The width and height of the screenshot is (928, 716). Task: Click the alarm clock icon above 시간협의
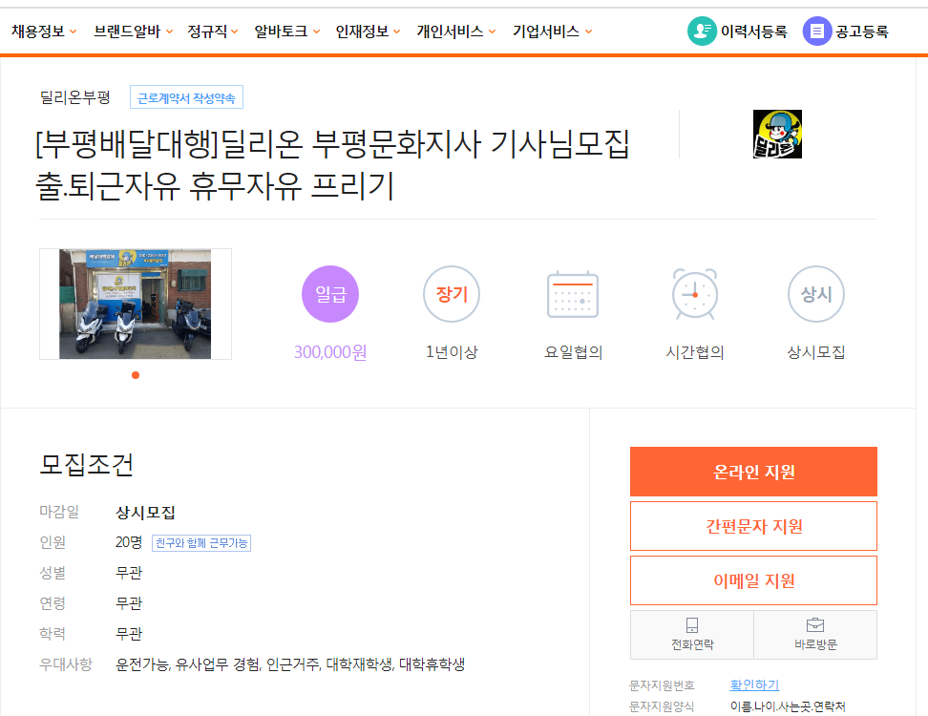pyautogui.click(x=695, y=294)
